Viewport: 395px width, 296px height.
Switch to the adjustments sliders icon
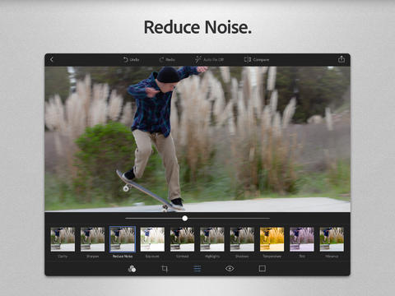click(197, 269)
